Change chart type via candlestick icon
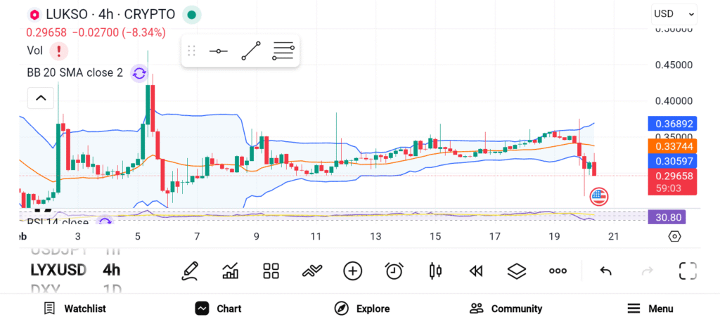The image size is (720, 324). (x=435, y=271)
